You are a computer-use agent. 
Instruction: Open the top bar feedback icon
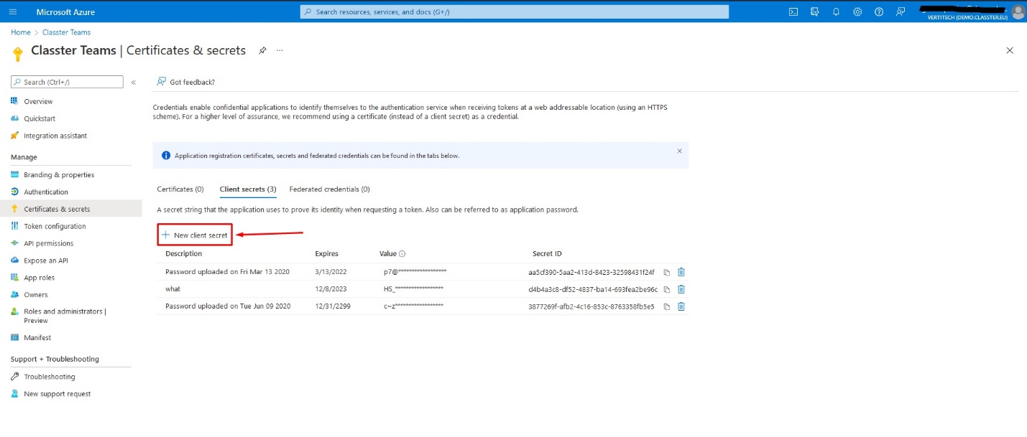tap(901, 11)
